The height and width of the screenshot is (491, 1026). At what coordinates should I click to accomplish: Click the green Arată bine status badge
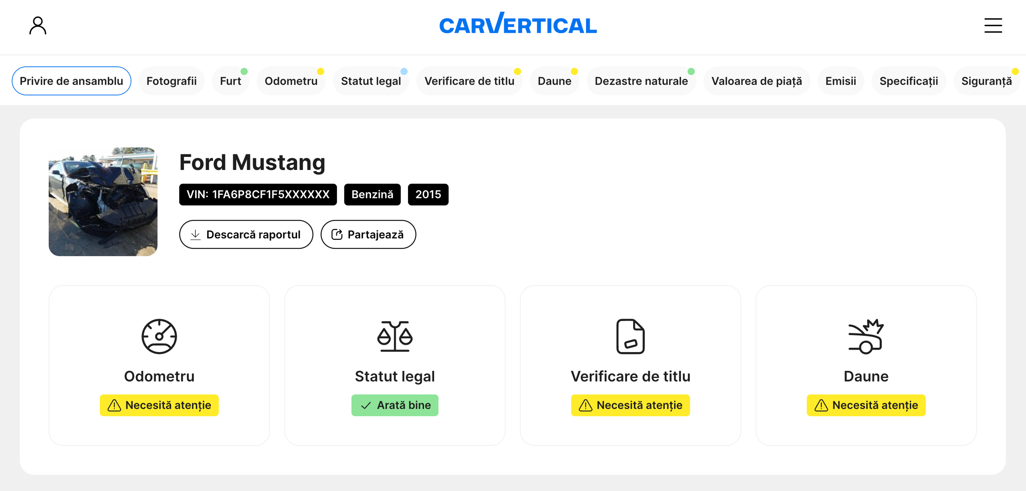tap(394, 405)
